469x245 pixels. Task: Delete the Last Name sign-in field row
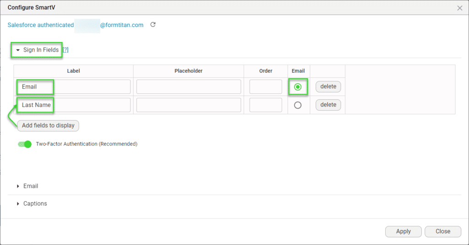pos(328,105)
